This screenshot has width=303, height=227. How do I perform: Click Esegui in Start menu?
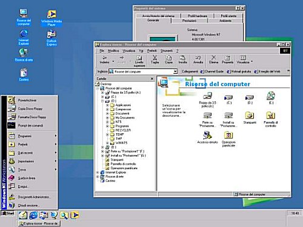click(x=33, y=186)
